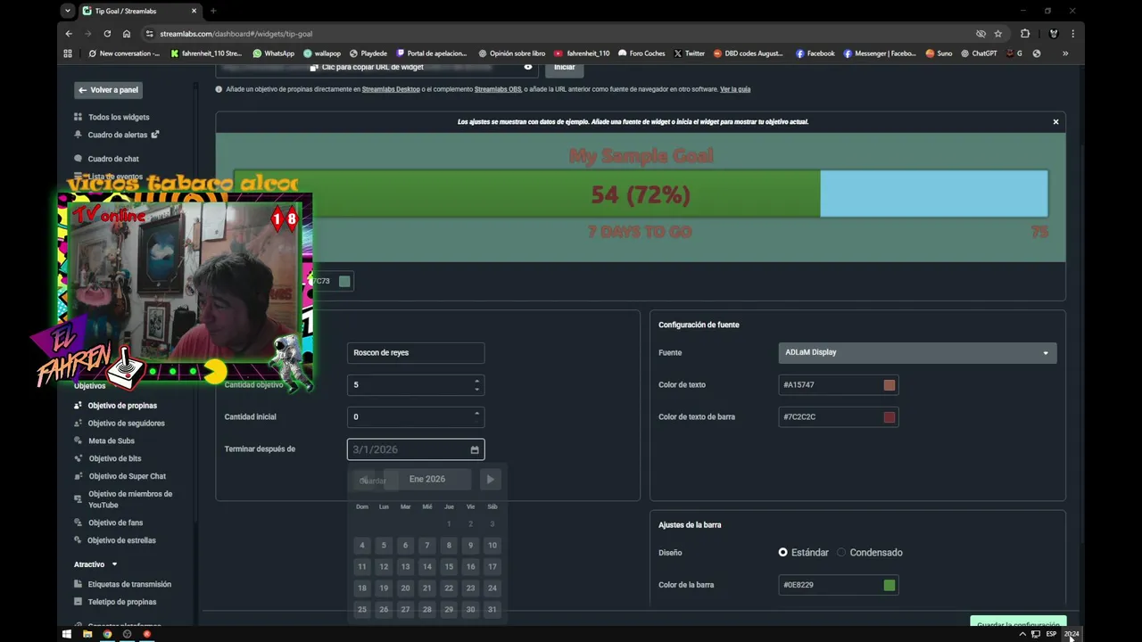Select Objetivo de miembros de YouTube
Image resolution: width=1142 pixels, height=642 pixels.
[130, 499]
